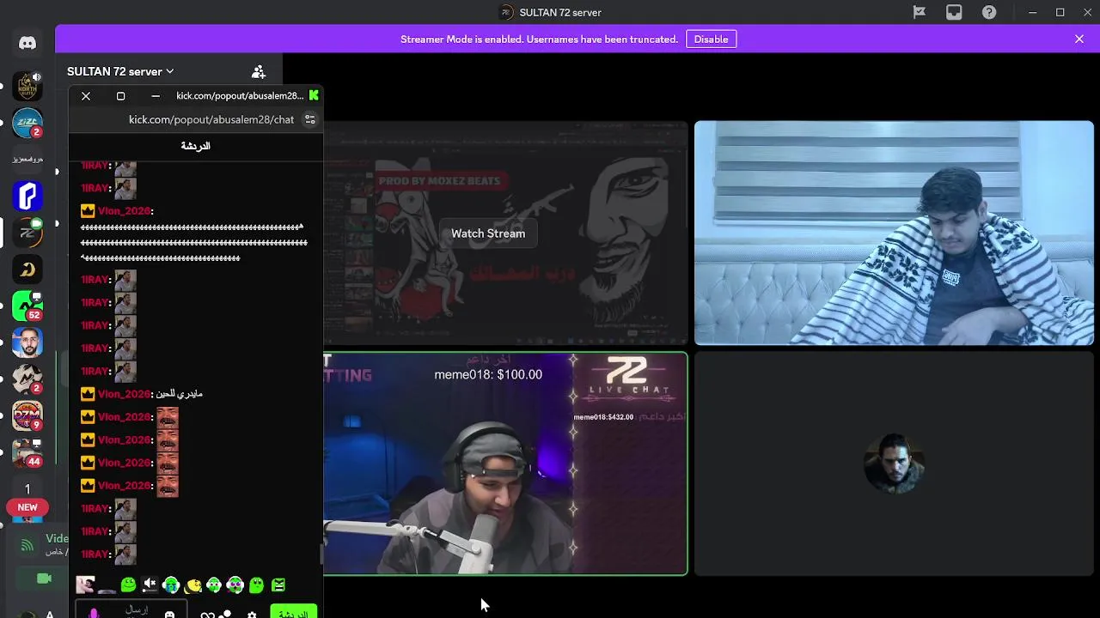
Task: Pick the yellow bee emote
Action: coord(192,585)
